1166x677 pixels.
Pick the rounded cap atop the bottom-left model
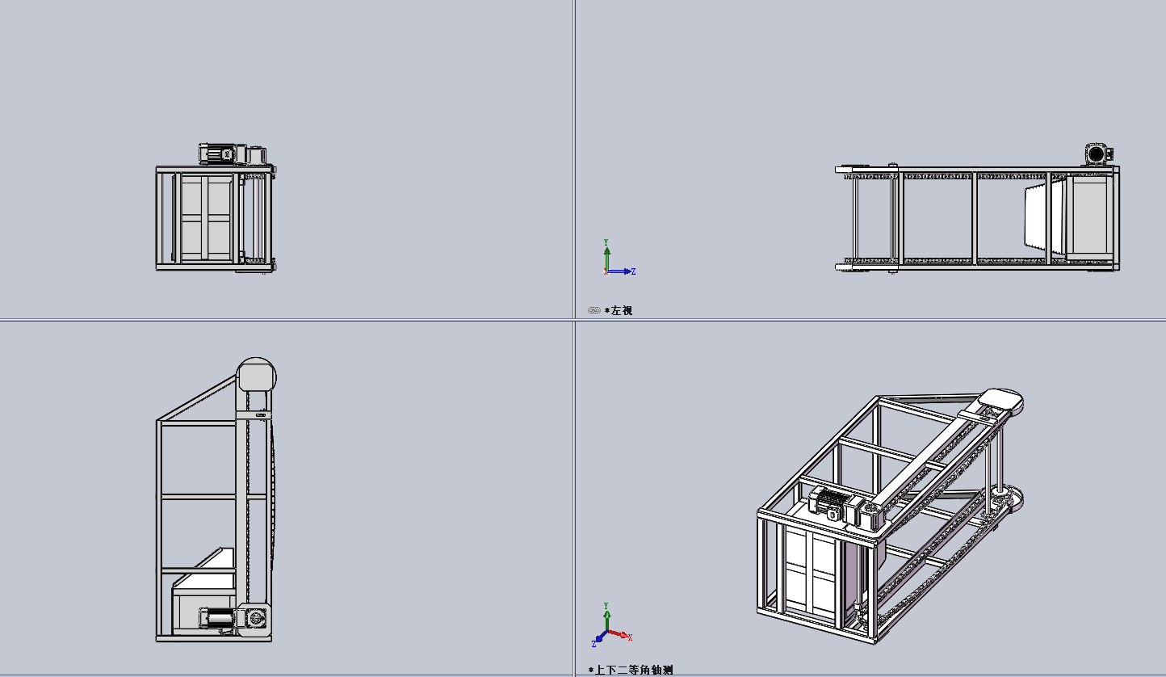(256, 375)
